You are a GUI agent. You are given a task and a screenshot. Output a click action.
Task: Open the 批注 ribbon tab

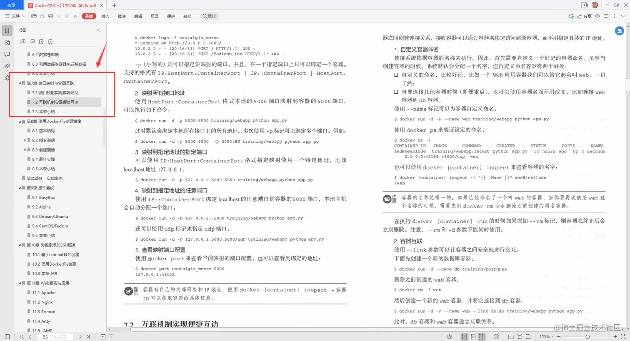(121, 16)
